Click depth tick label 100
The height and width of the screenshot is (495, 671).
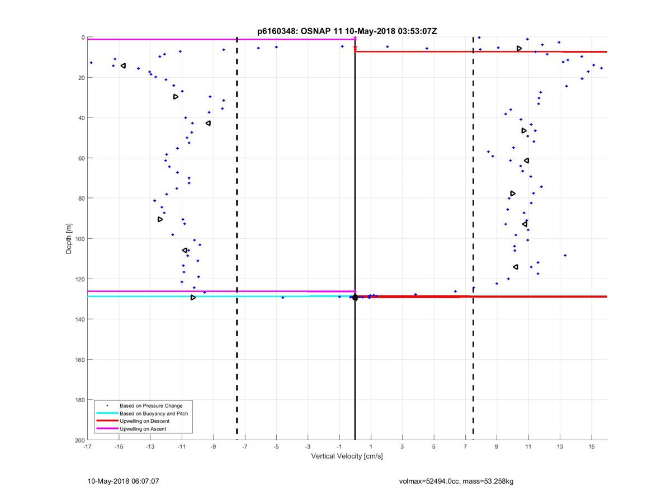click(79, 239)
